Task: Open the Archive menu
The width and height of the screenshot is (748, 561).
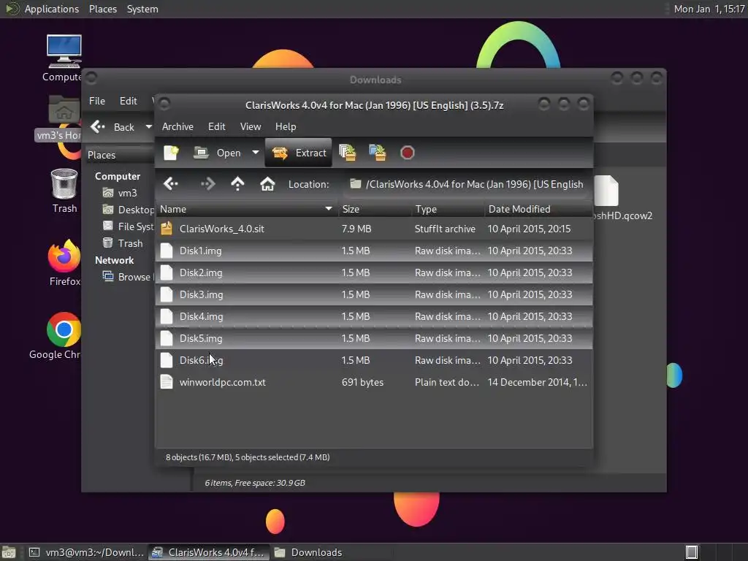Action: pos(178,126)
